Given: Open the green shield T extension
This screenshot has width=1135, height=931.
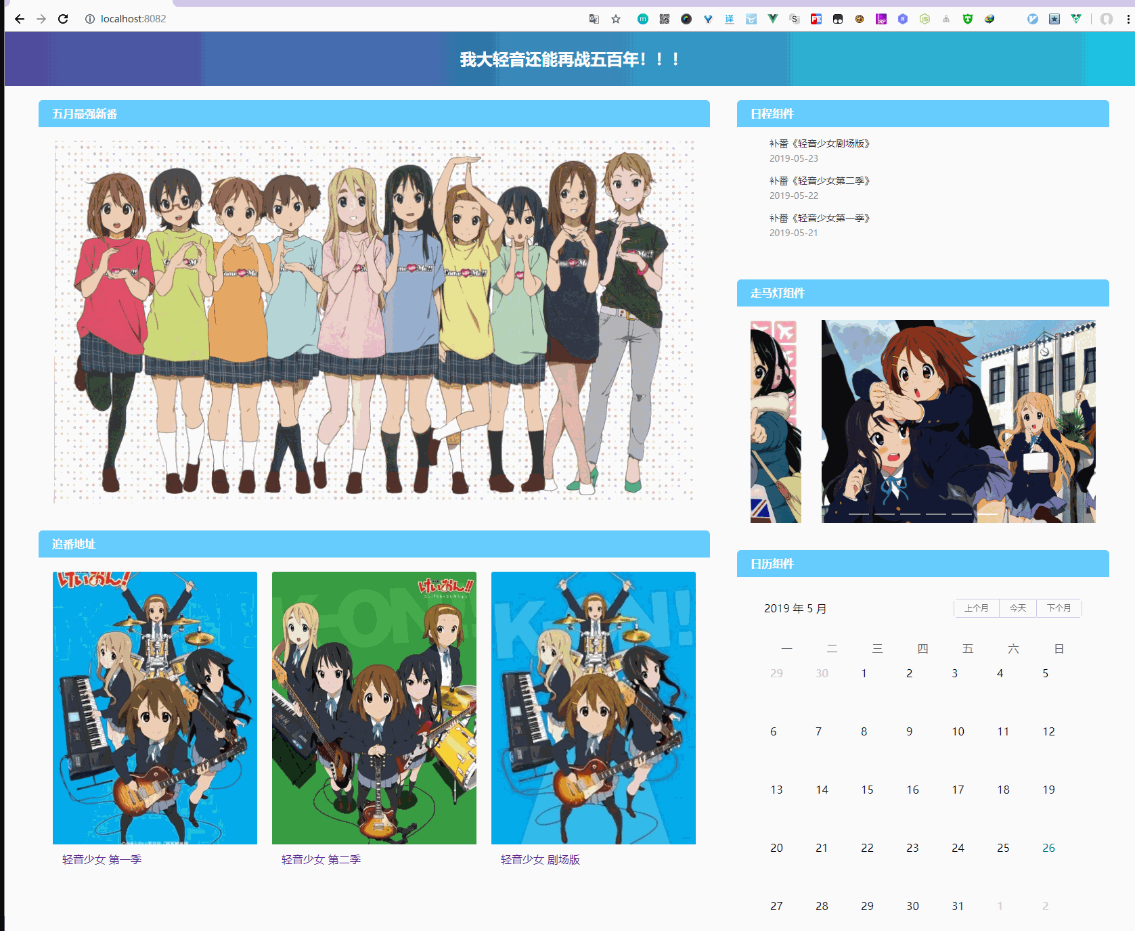Looking at the screenshot, I should coord(968,19).
